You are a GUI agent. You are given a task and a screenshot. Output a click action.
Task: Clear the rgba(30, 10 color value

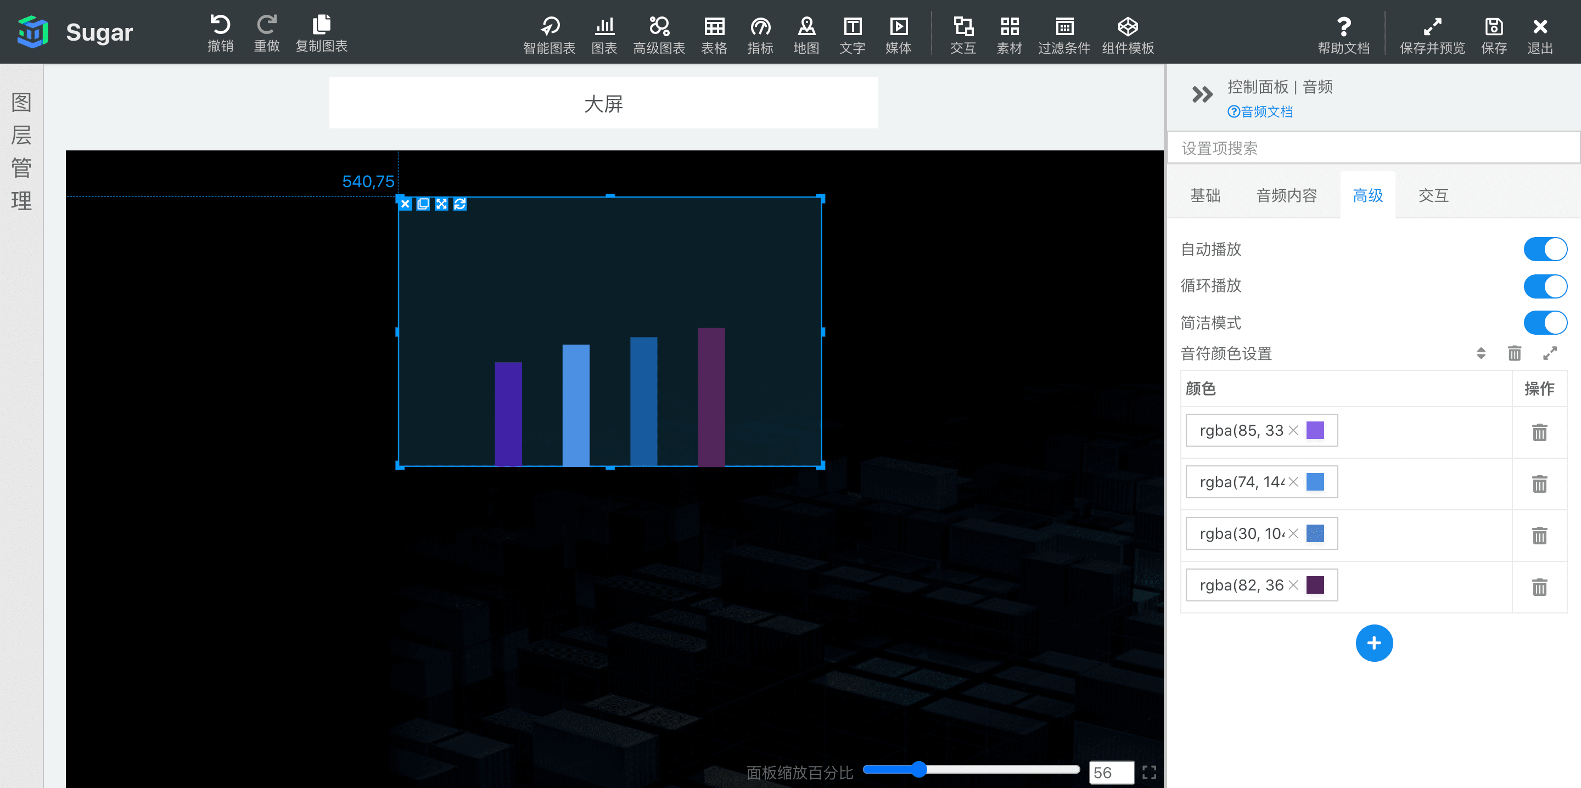(x=1293, y=533)
